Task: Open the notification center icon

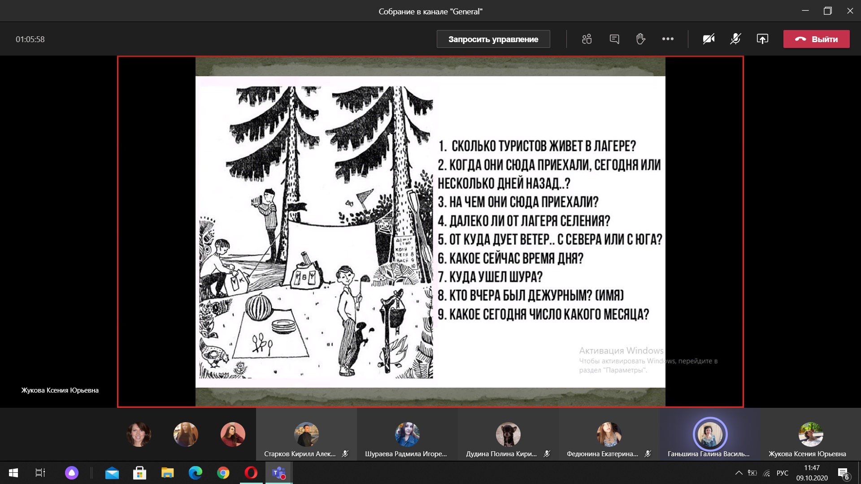Action: tap(843, 473)
